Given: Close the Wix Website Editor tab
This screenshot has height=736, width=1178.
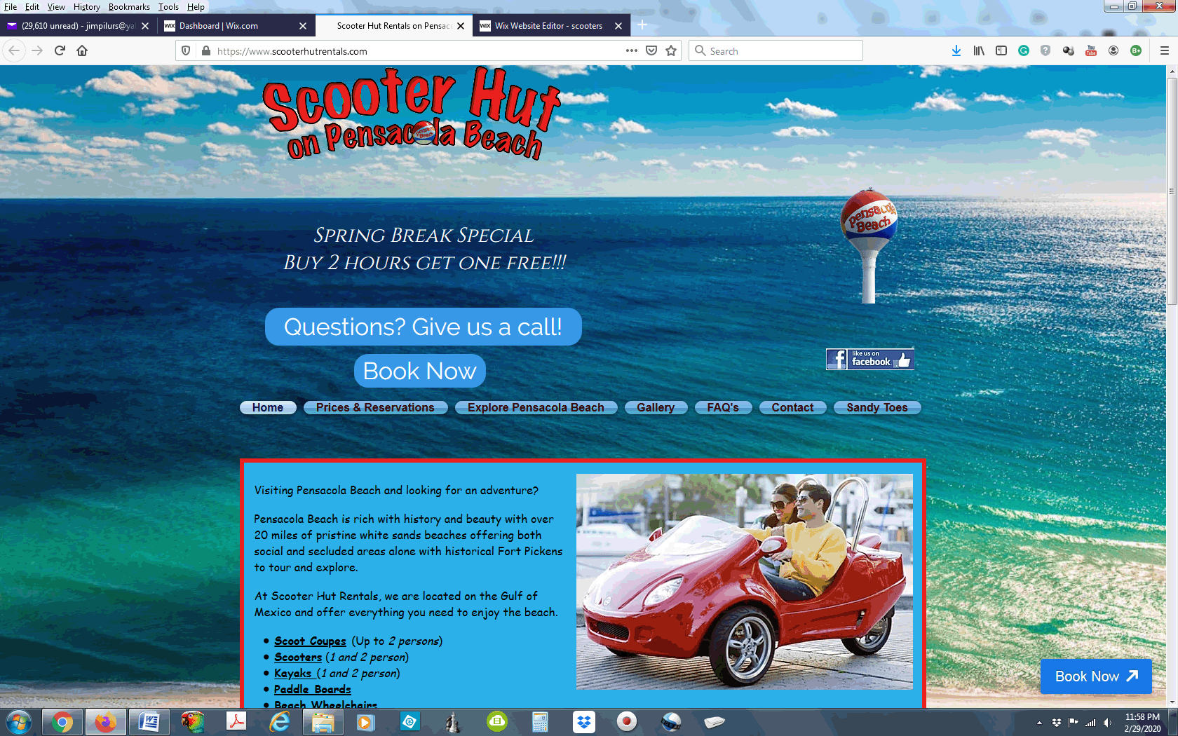Looking at the screenshot, I should click(x=618, y=26).
